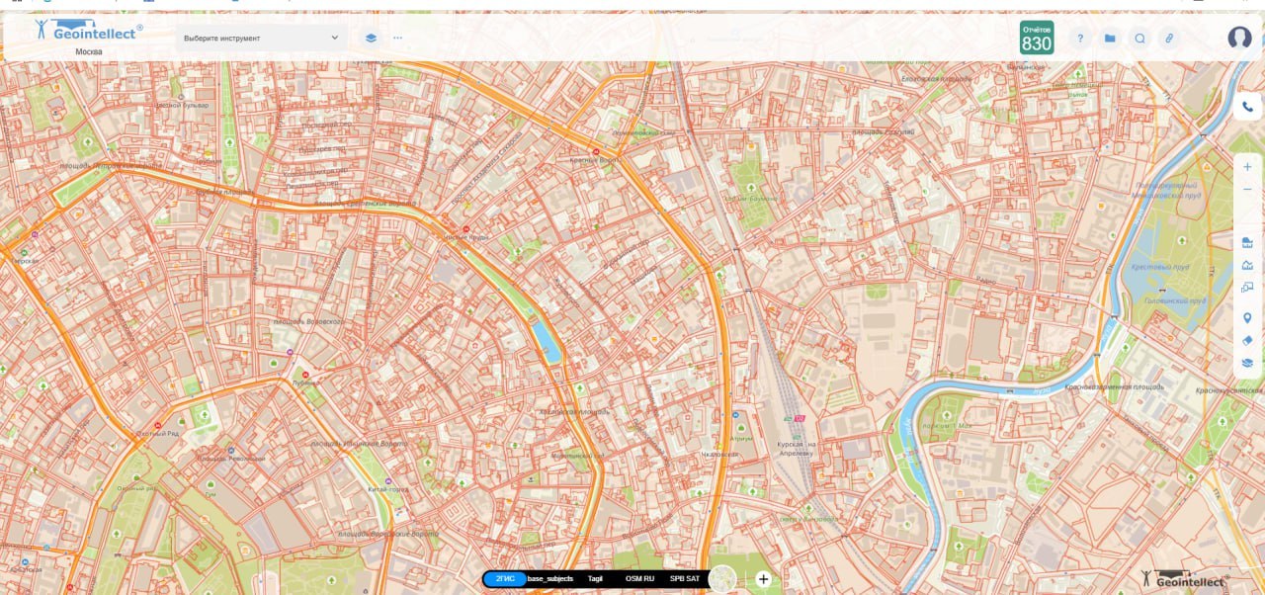Click the Отчётов 830 reports button
This screenshot has width=1265, height=595.
1037,38
